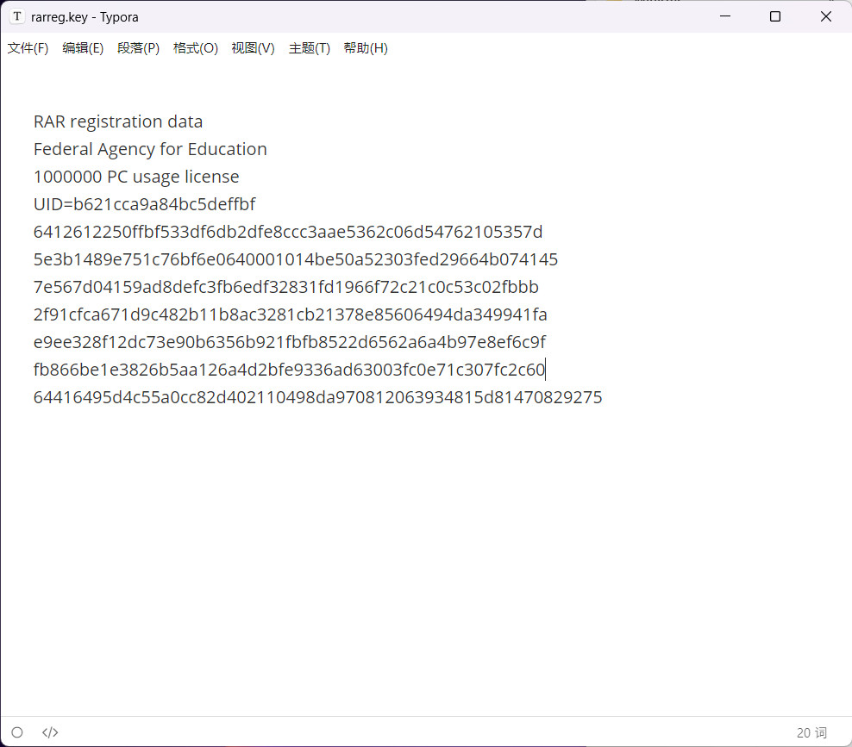Click the Typora app icon in title bar
Viewport: 852px width, 747px height.
(17, 17)
